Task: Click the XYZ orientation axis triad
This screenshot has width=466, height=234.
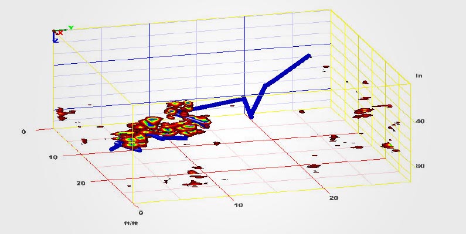Action: 62,34
